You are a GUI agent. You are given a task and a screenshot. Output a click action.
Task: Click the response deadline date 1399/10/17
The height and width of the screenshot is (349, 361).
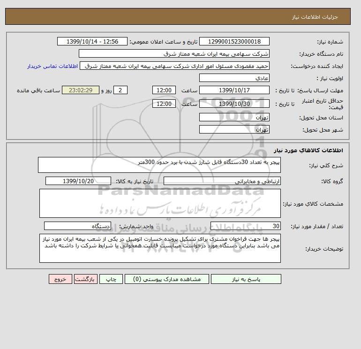pos(234,90)
